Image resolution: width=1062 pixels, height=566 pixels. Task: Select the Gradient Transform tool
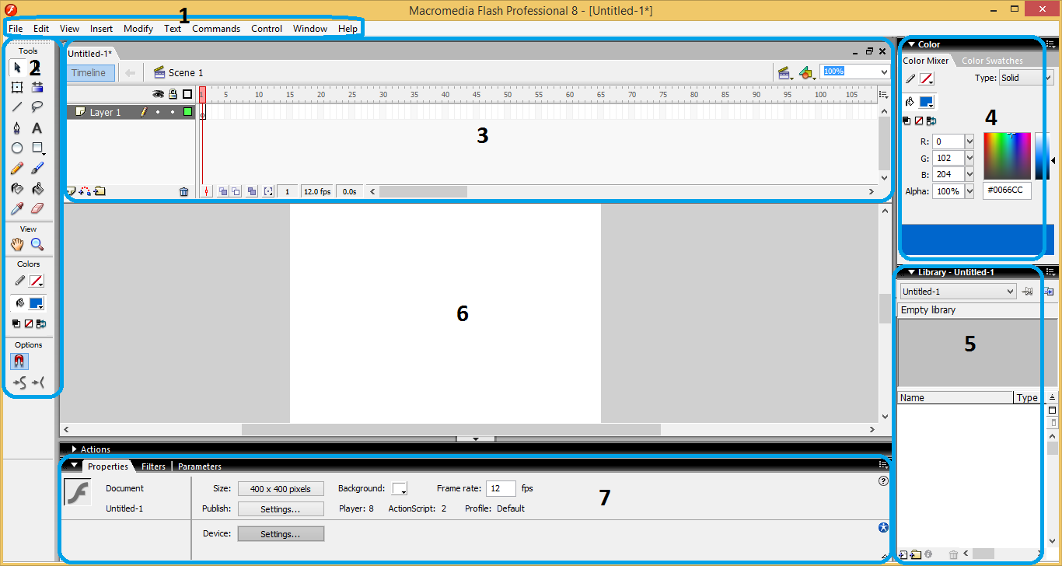pos(37,87)
